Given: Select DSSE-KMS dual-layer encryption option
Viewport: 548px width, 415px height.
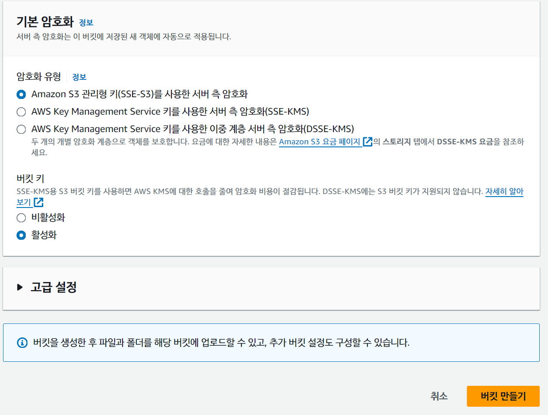Looking at the screenshot, I should pos(21,129).
